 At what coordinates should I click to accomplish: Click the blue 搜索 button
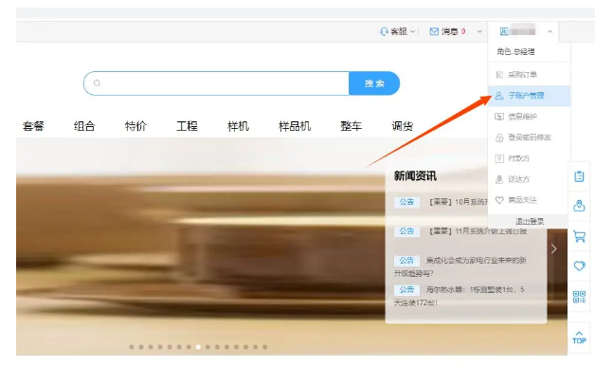[x=374, y=83]
